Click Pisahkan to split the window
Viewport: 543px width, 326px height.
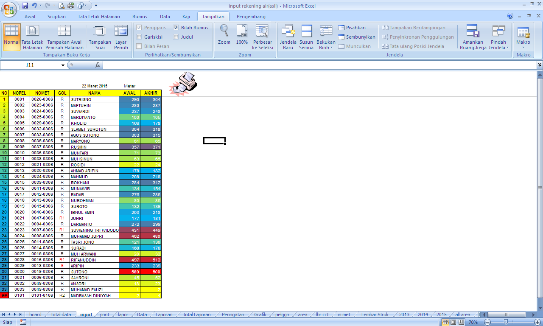(356, 27)
